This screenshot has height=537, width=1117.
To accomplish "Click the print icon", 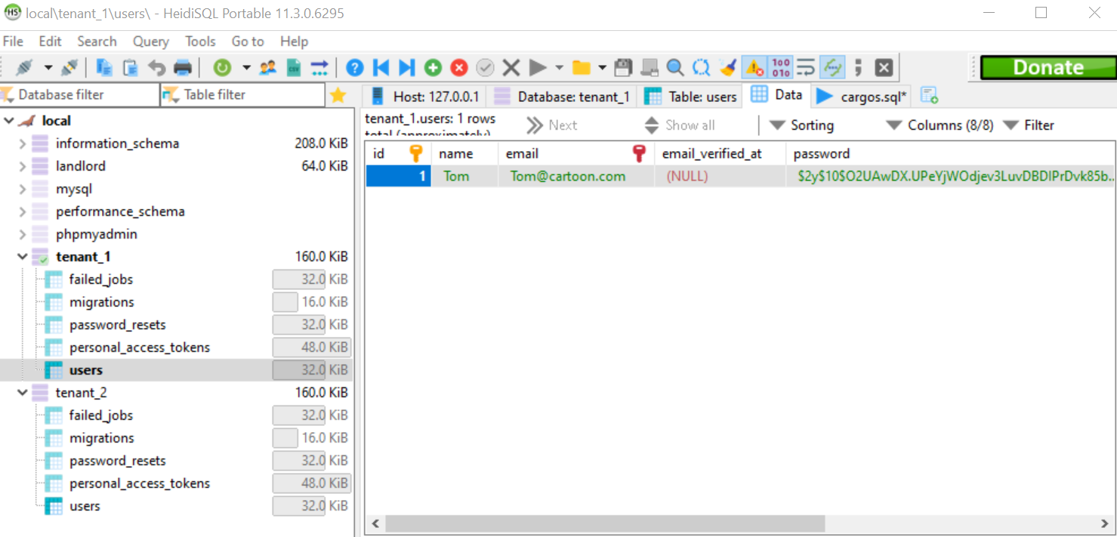I will pos(183,68).
